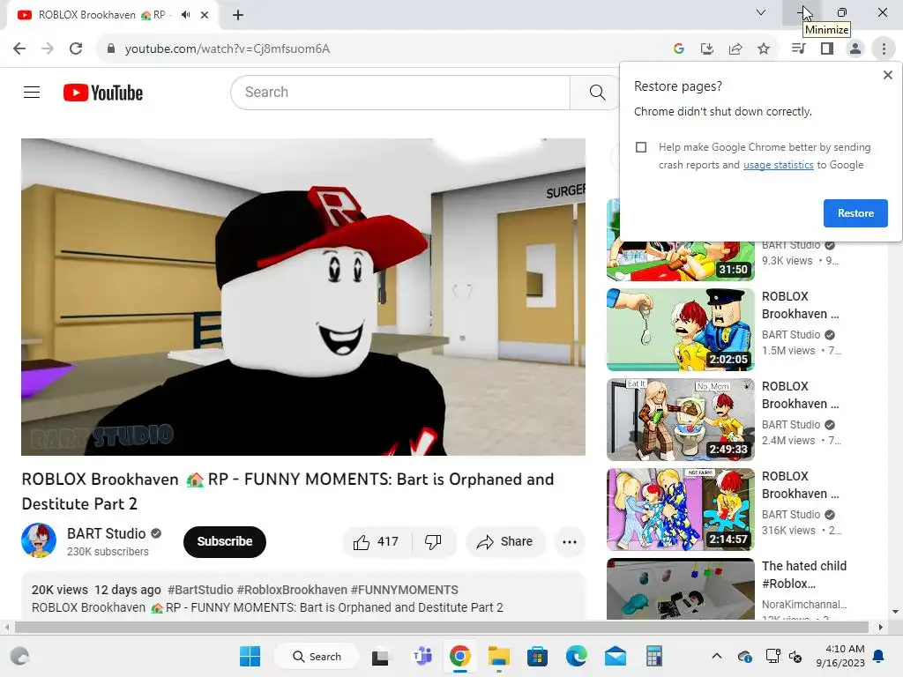Open File Explorer from taskbar
Screen dimensions: 903x677
499,656
